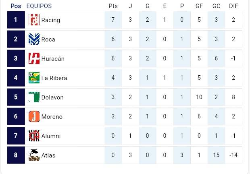Screen dimensions: 250x174
Task: Click the Racing team crest icon
Action: click(x=34, y=20)
